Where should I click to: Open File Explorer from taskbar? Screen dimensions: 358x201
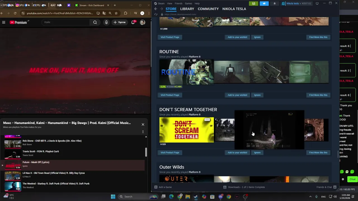click(188, 197)
